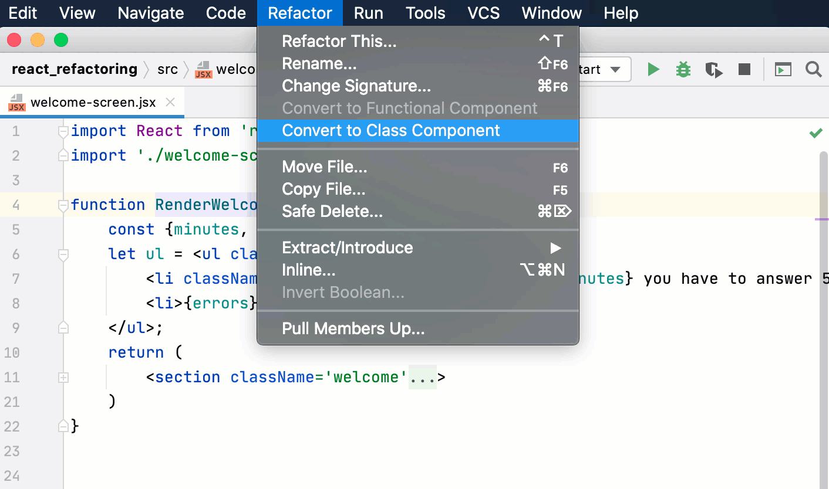Screen dimensions: 829x489
Task: Choose Safe Delete from the Refactor menu
Action: coord(332,211)
